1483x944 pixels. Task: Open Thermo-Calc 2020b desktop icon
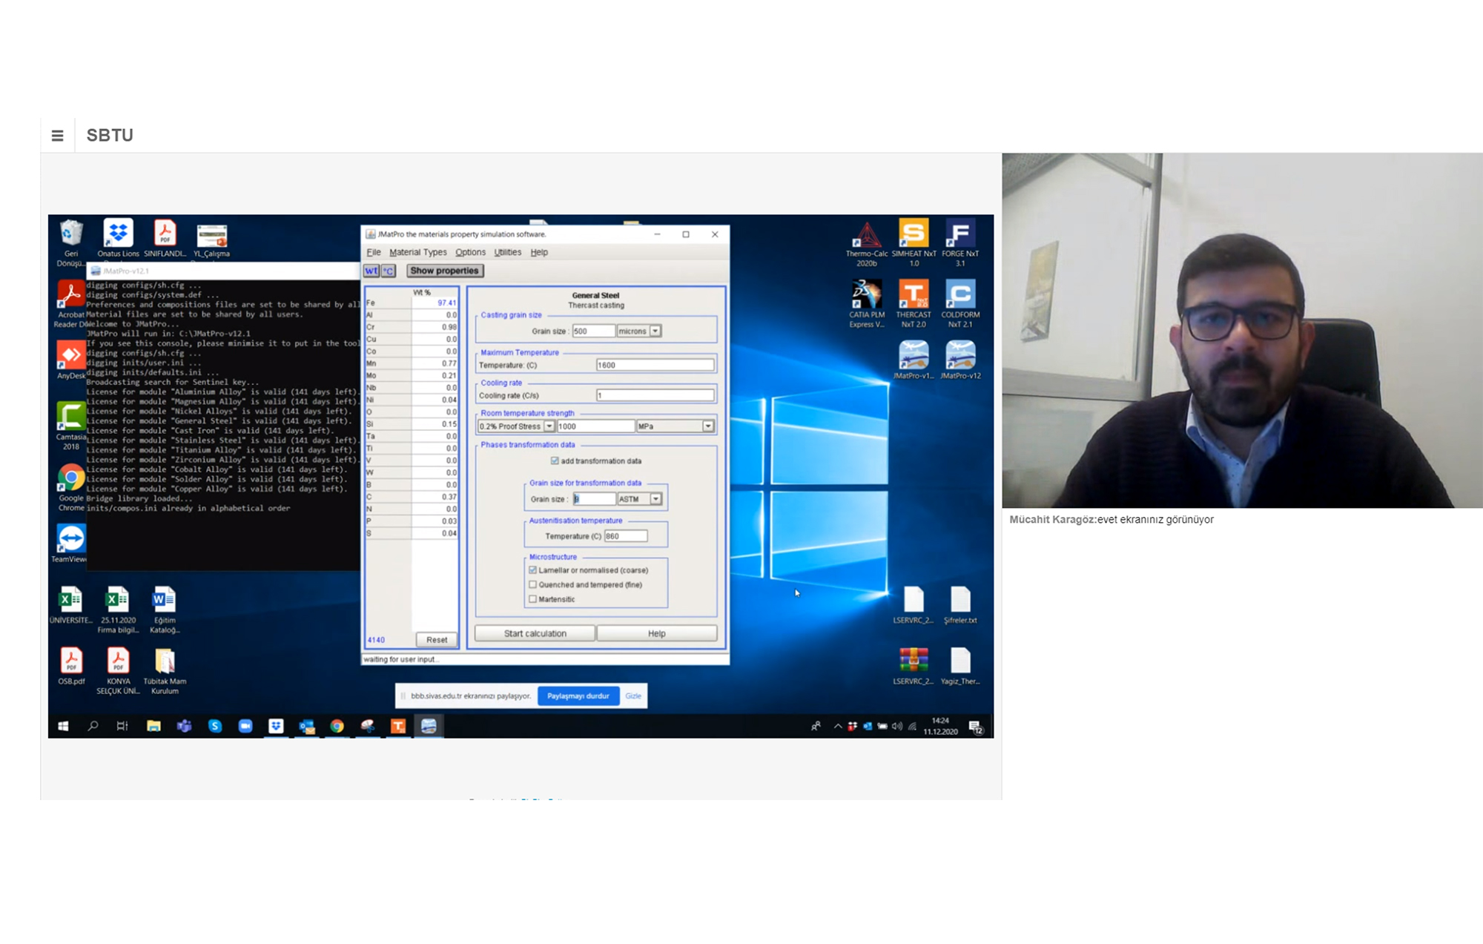[x=866, y=244]
